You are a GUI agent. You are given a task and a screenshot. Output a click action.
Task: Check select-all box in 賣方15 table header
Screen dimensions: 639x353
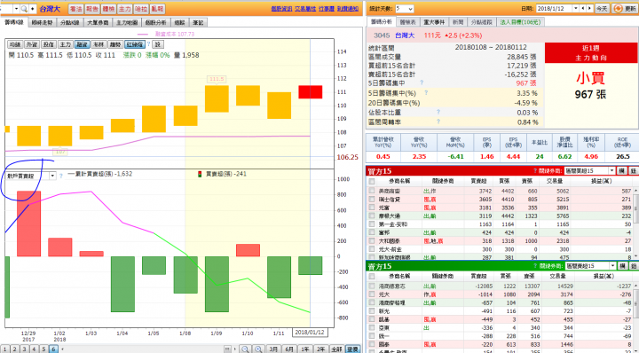pos(372,276)
